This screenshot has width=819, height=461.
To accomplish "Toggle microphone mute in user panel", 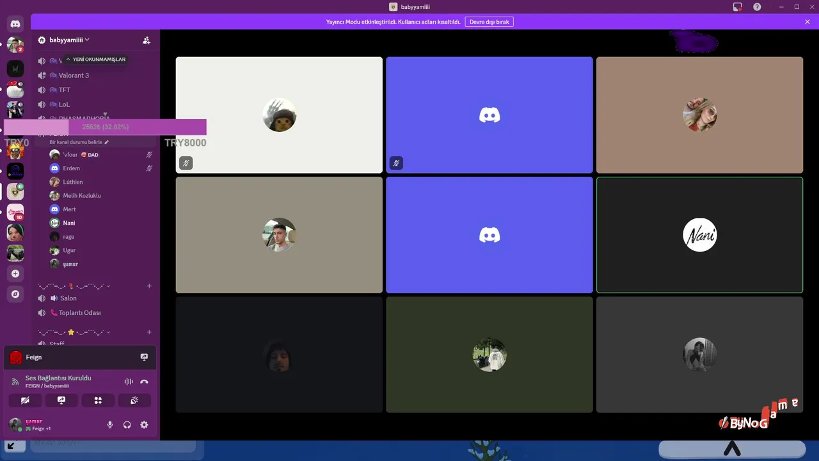I will point(110,425).
